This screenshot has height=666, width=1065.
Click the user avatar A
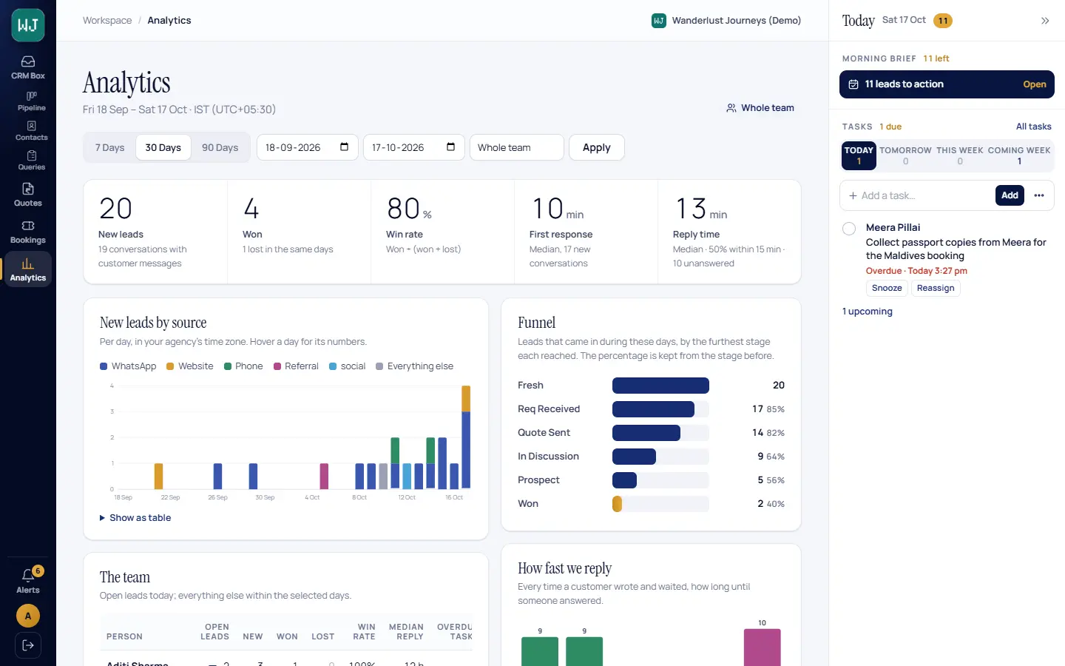click(28, 616)
